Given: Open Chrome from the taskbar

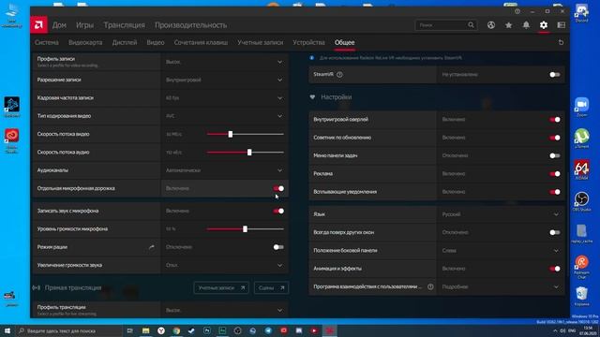Looking at the screenshot, I should 176,330.
